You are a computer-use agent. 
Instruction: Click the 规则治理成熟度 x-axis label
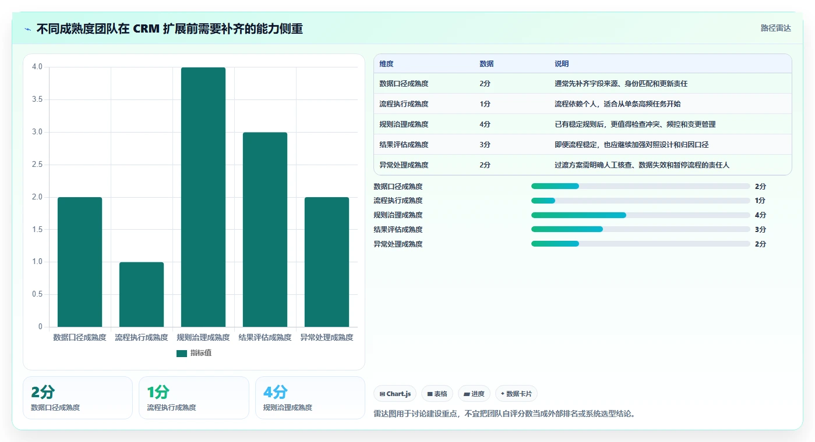203,337
